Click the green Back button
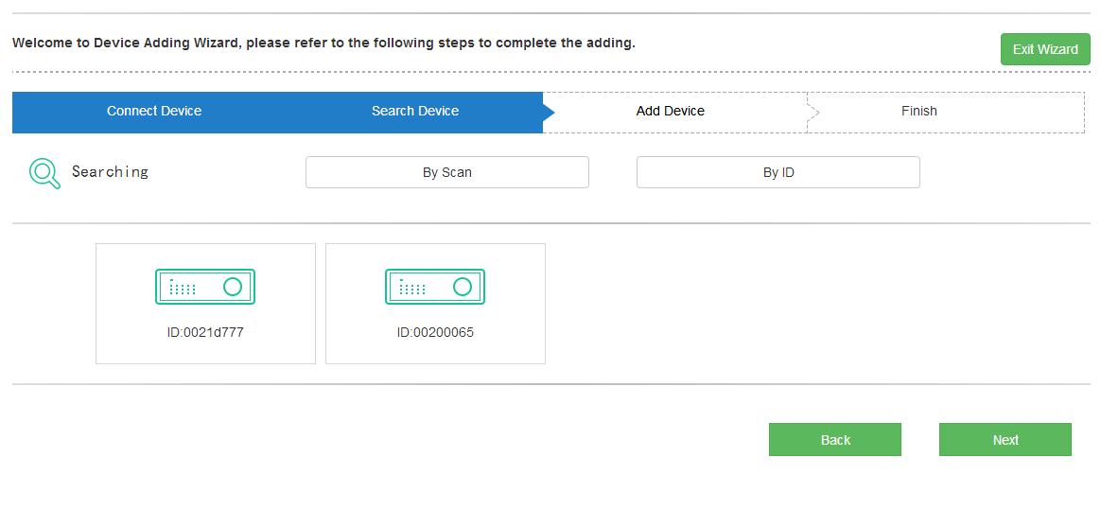The image size is (1101, 510). (x=835, y=440)
